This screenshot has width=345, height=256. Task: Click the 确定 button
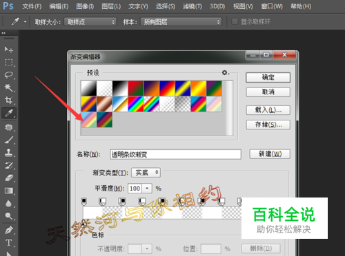tap(268, 78)
